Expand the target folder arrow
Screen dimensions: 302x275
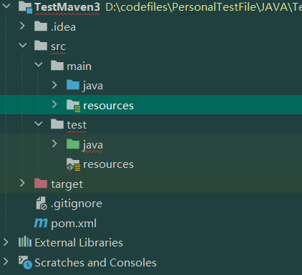click(22, 183)
